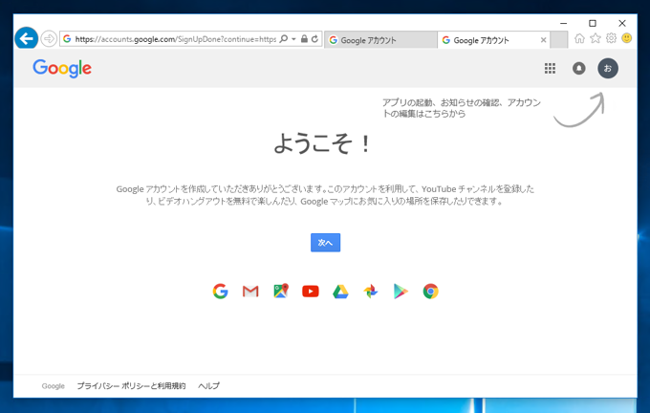
Task: Click the browser Home icon
Action: pos(579,38)
